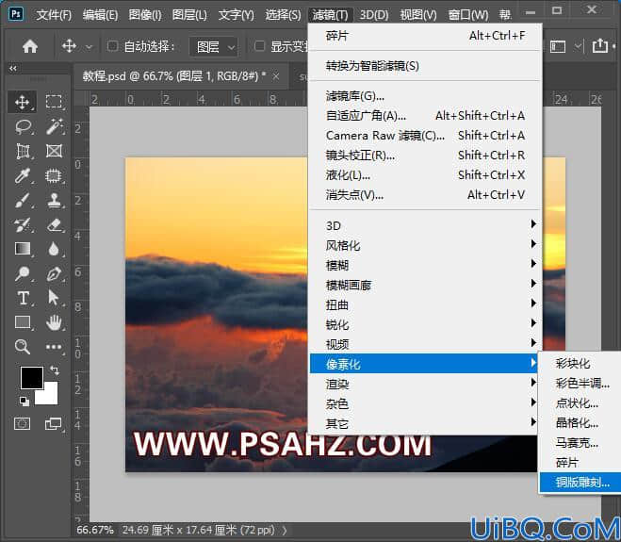Toggle the 显示变换 checkbox
Viewport: 621px width, 542px height.
pyautogui.click(x=259, y=46)
